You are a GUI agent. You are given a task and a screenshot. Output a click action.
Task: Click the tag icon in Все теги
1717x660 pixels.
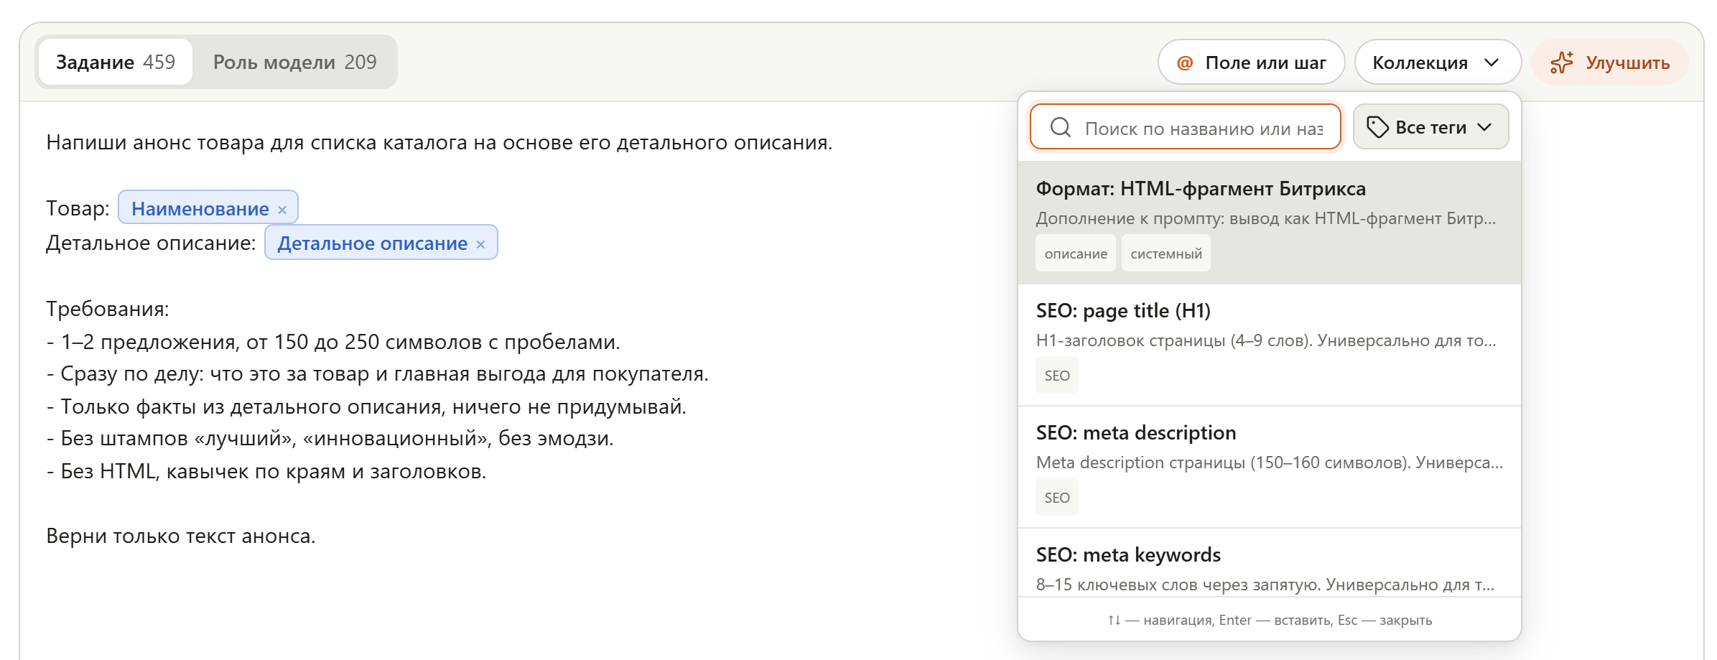pos(1377,127)
